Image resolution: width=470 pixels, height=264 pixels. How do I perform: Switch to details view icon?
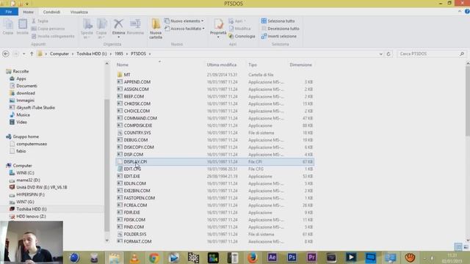(458, 246)
